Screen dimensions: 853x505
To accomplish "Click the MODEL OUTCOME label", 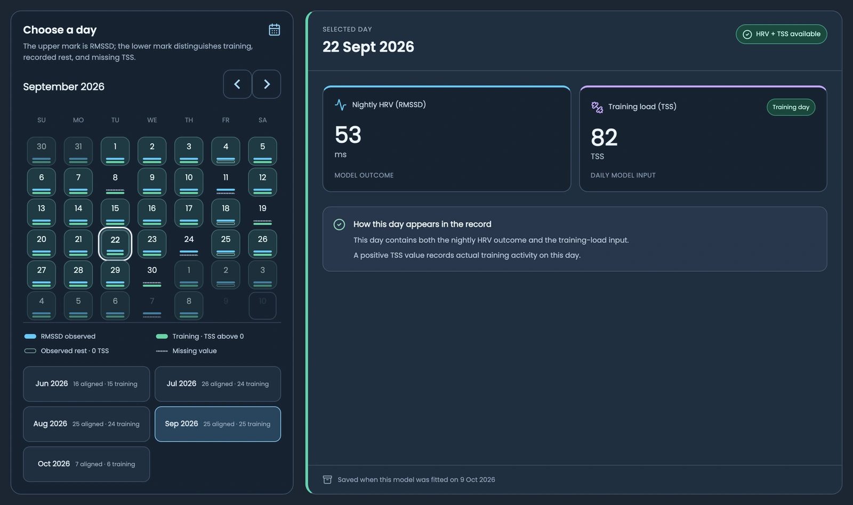I will point(364,175).
